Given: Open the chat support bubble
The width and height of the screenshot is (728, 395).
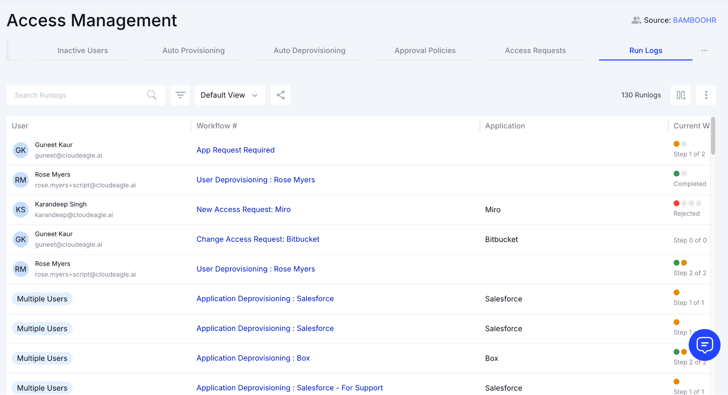Looking at the screenshot, I should click(705, 345).
